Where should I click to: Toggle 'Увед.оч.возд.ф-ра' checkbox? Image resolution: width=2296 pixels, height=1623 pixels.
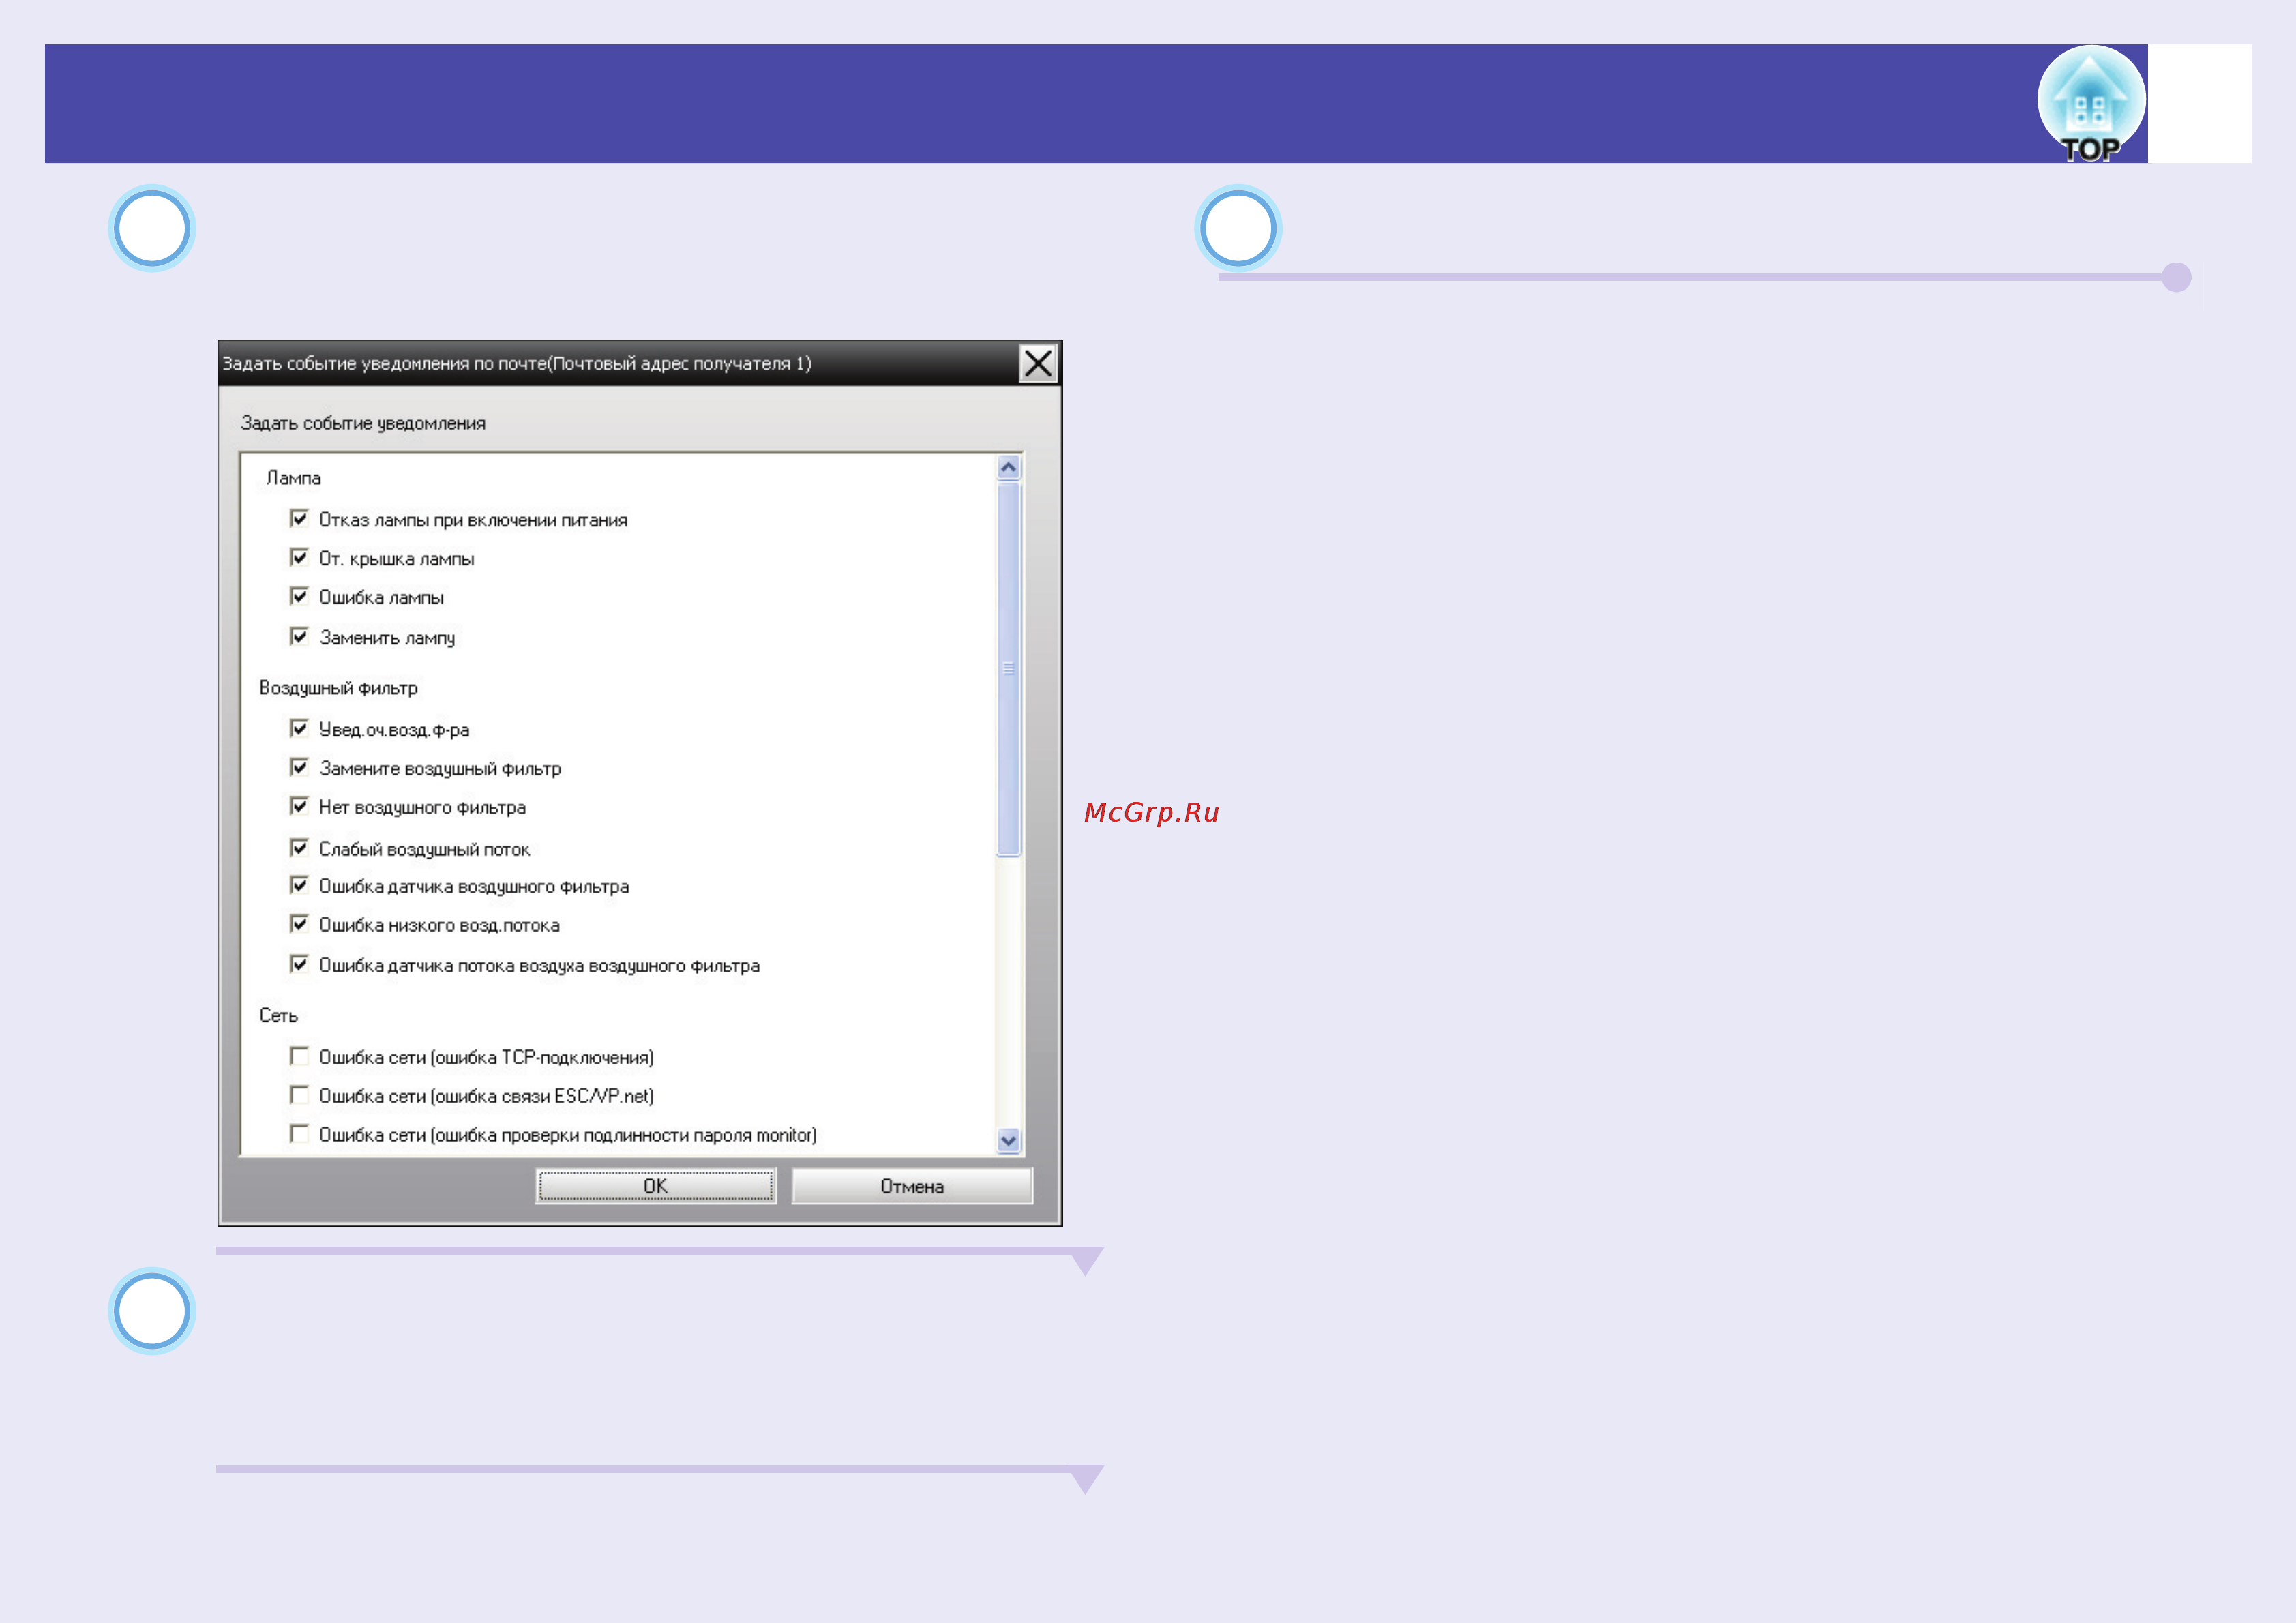pos(299,728)
